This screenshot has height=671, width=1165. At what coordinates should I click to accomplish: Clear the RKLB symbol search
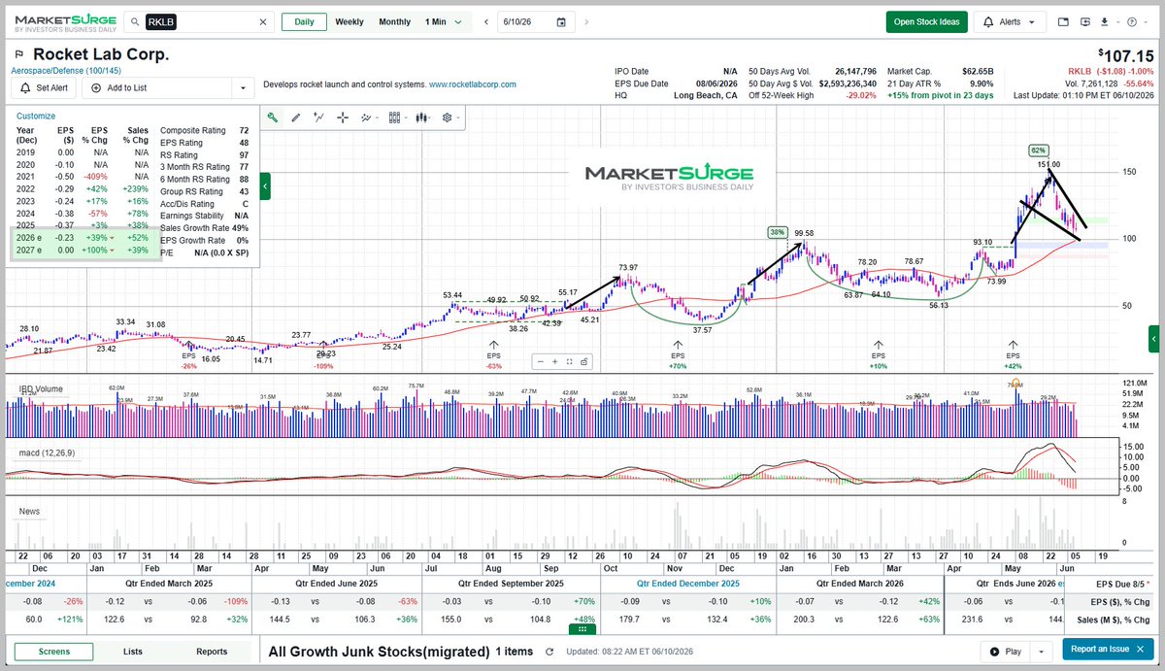pyautogui.click(x=263, y=22)
